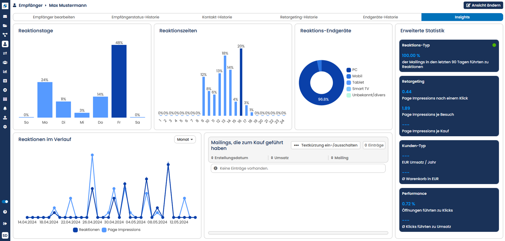Toggle the blue switch in left sidebar
This screenshot has width=505, height=241.
click(x=5, y=202)
